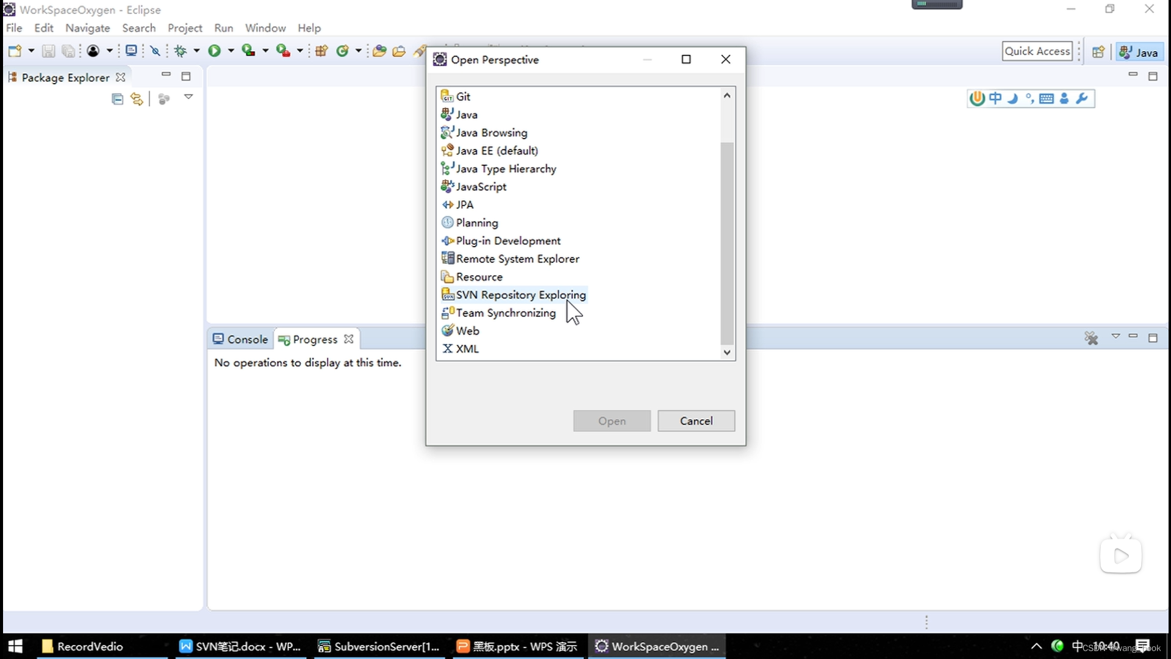Select Git perspective in the list
This screenshot has height=659, width=1171.
pyautogui.click(x=456, y=96)
